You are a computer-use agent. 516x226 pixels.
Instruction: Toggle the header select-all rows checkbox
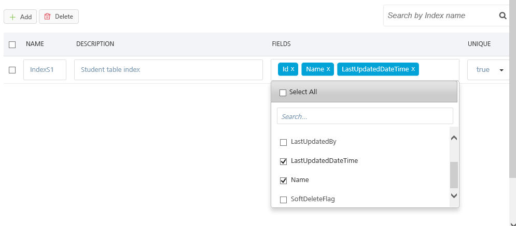pos(12,44)
